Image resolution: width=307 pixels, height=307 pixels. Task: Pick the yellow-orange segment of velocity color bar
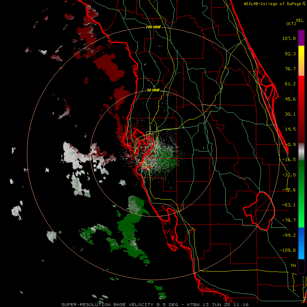[301, 61]
